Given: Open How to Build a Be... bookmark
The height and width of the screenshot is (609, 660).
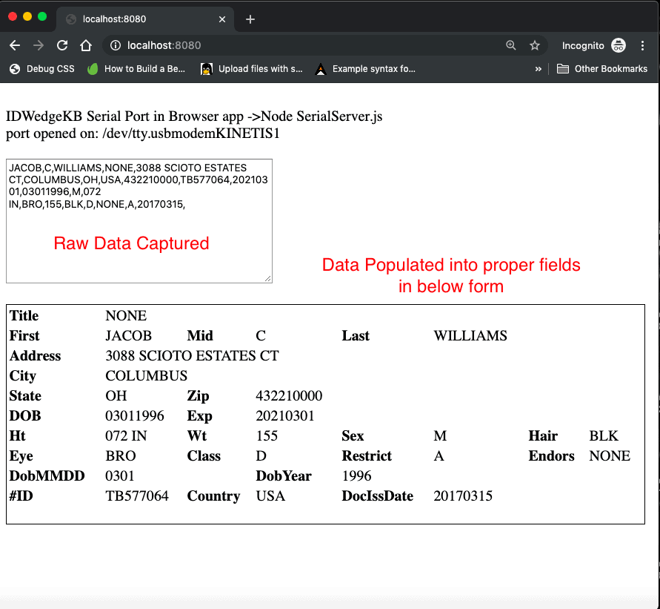Looking at the screenshot, I should (136, 69).
